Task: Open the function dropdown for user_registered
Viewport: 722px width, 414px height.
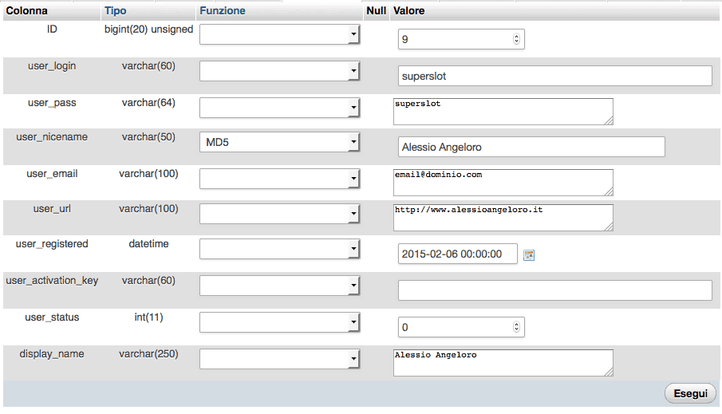Action: pos(279,250)
